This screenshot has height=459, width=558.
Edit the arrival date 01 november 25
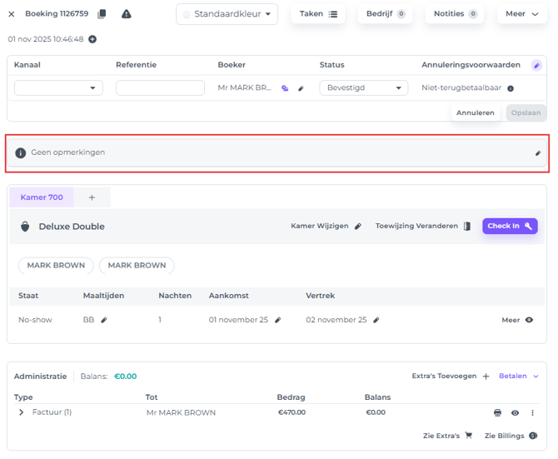click(278, 320)
